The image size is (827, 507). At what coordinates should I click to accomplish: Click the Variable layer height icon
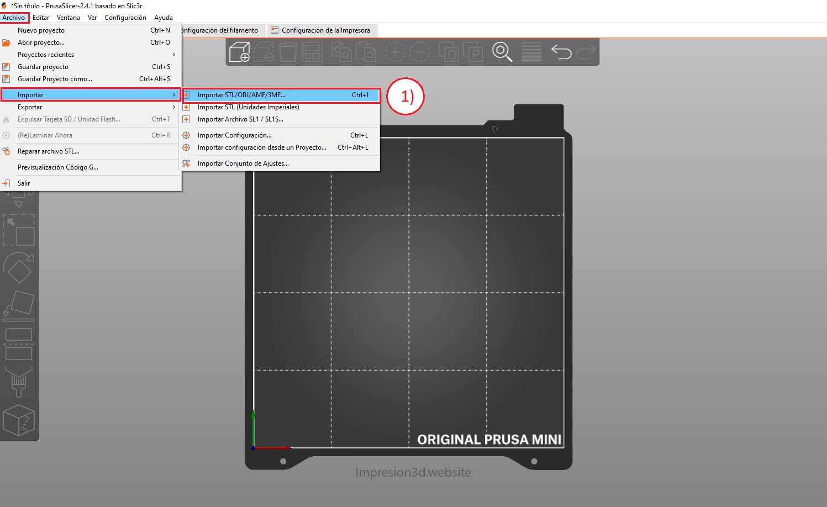[531, 52]
